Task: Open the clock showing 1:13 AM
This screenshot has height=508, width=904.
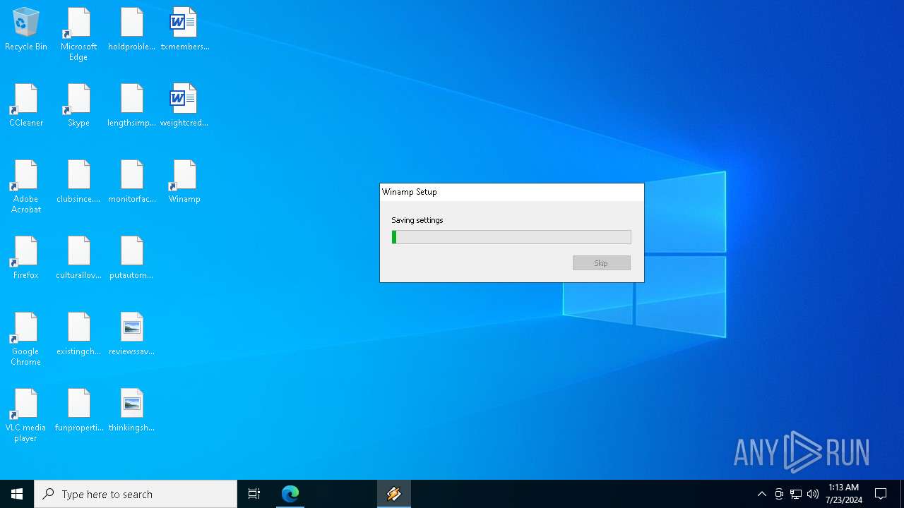Action: 844,494
